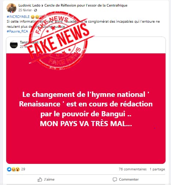This screenshot has width=171, height=185.
Task: Open the reactions count of 29
Action: (x=23, y=169)
